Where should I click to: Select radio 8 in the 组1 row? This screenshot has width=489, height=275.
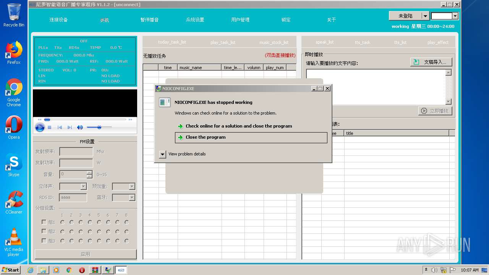126,222
